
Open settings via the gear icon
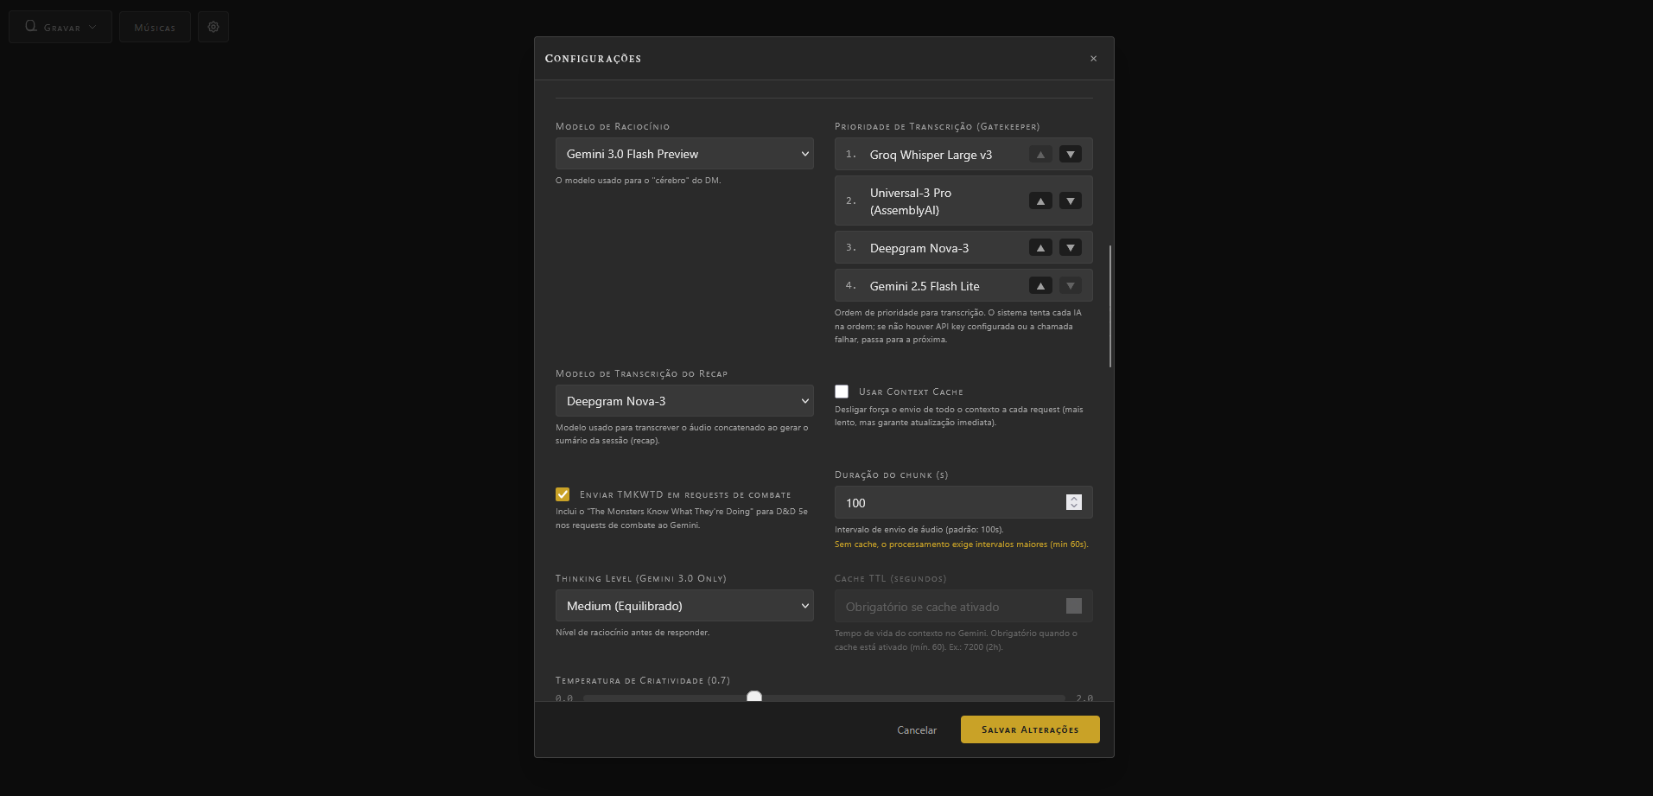213,26
